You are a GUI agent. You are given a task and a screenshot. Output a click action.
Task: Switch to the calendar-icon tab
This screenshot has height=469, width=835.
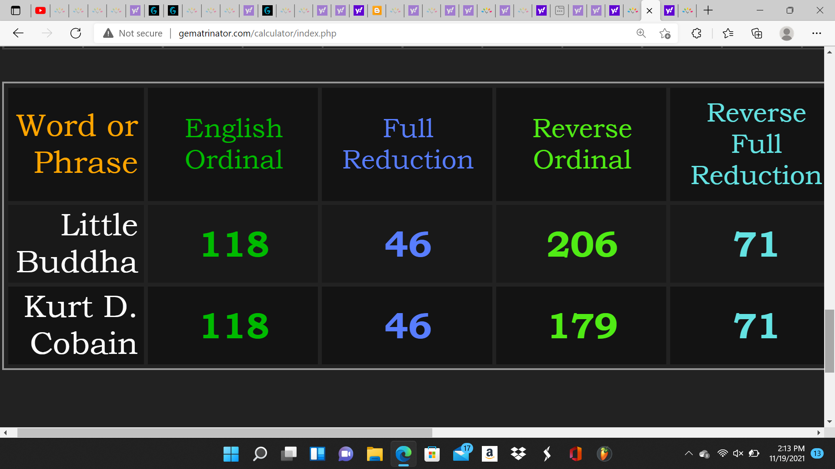click(x=560, y=10)
